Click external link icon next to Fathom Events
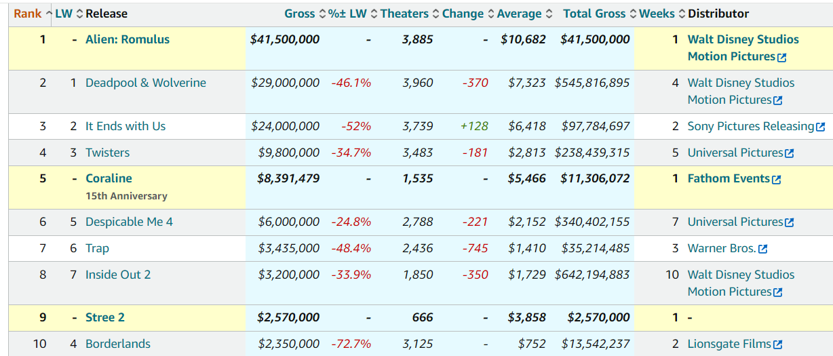The width and height of the screenshot is (833, 356). (x=776, y=180)
